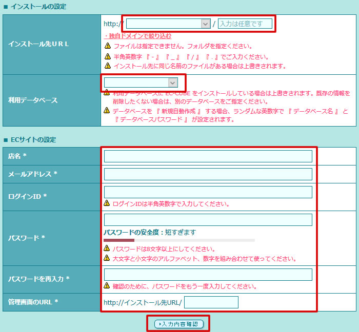Click warning icon beside インストール先に同じ名前 note
Screen dimensions: 359x332
tap(107, 66)
